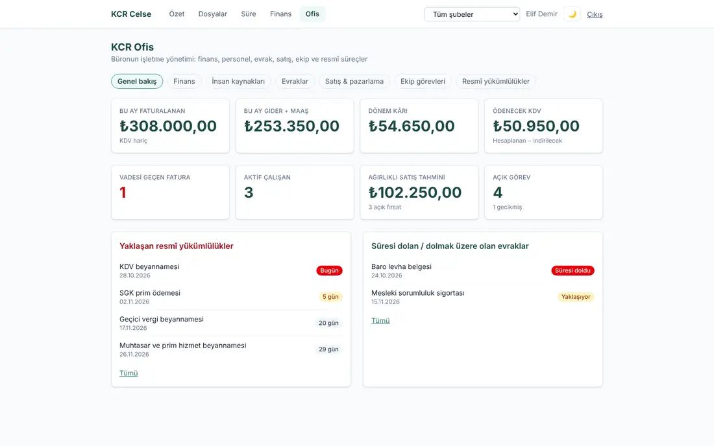Open the Dosyalar menu item

pos(213,14)
